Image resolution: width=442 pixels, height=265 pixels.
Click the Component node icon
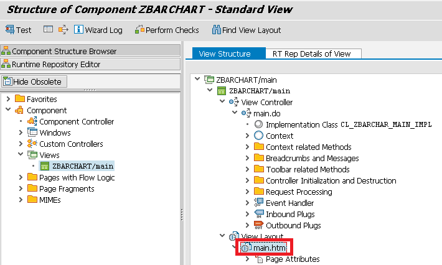coord(19,110)
